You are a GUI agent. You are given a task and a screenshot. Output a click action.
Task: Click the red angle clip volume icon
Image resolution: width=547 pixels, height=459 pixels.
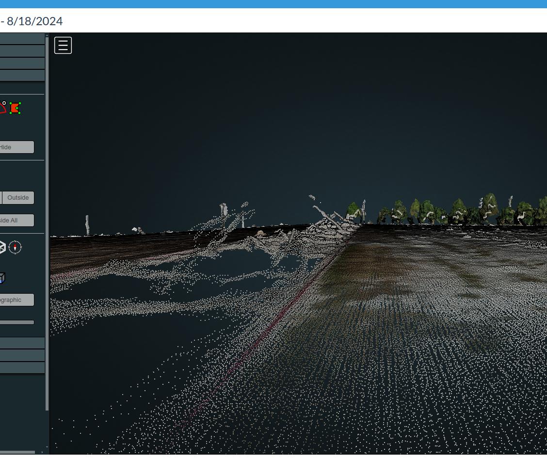3,107
